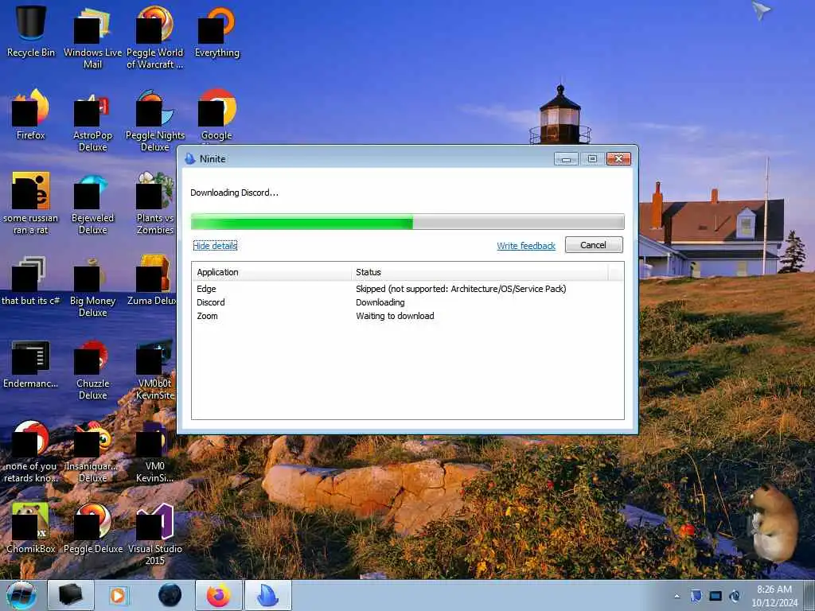815x611 pixels.
Task: Select the Zuma Deluxe desktop icon
Action: (152, 279)
